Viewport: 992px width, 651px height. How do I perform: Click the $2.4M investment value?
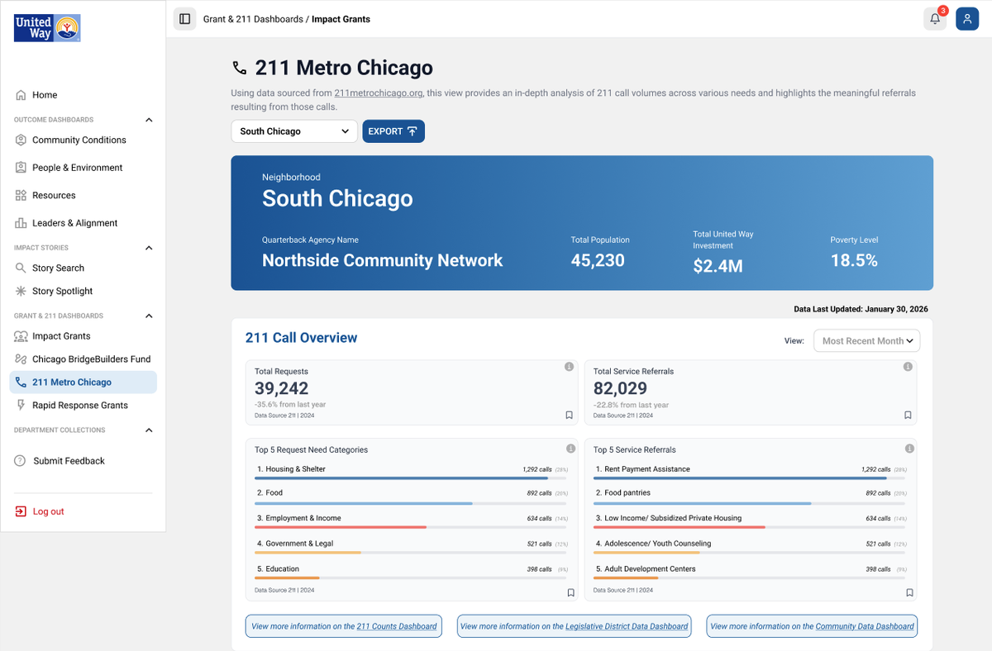(718, 266)
